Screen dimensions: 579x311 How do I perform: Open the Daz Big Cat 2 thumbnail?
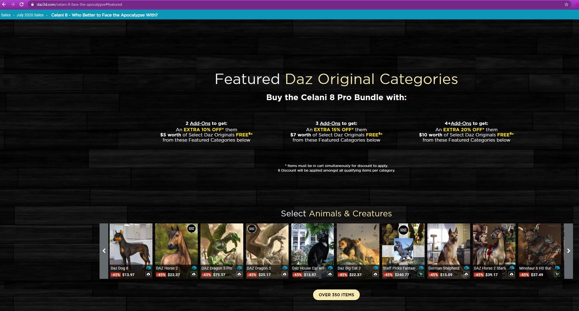(358, 245)
